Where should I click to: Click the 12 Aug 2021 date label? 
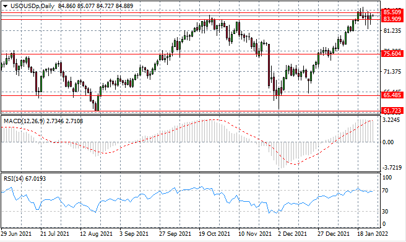(97, 234)
